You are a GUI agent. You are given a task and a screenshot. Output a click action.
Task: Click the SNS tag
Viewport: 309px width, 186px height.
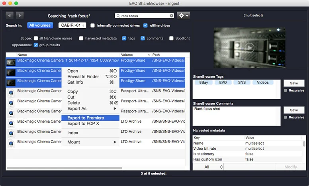coord(242,82)
